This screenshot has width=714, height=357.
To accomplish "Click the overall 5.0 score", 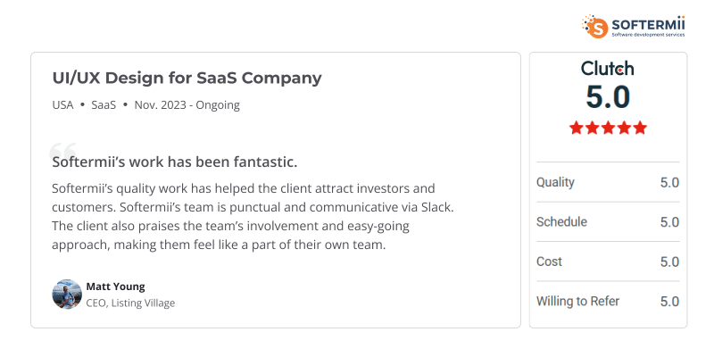I will point(608,97).
